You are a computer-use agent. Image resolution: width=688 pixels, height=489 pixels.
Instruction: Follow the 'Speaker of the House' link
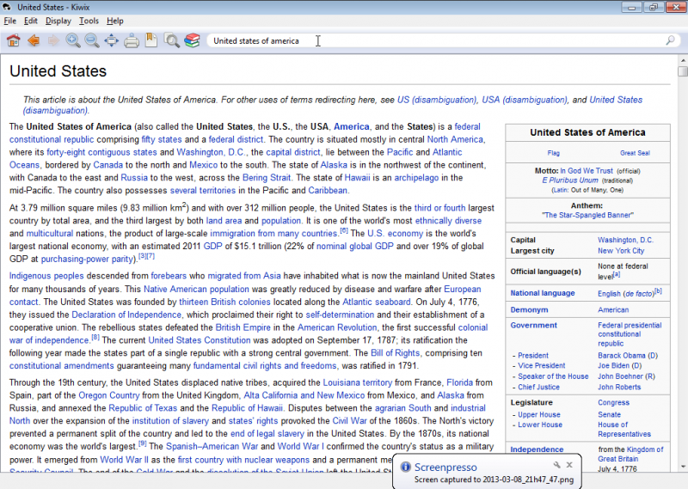[x=553, y=376]
